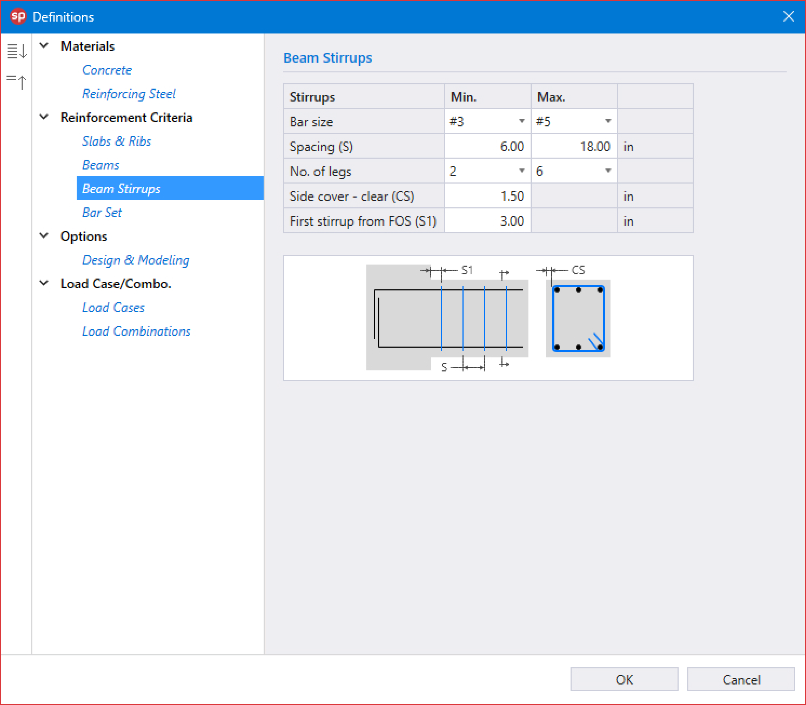Select the Concrete item
Screen dimensions: 806x705
(x=107, y=70)
